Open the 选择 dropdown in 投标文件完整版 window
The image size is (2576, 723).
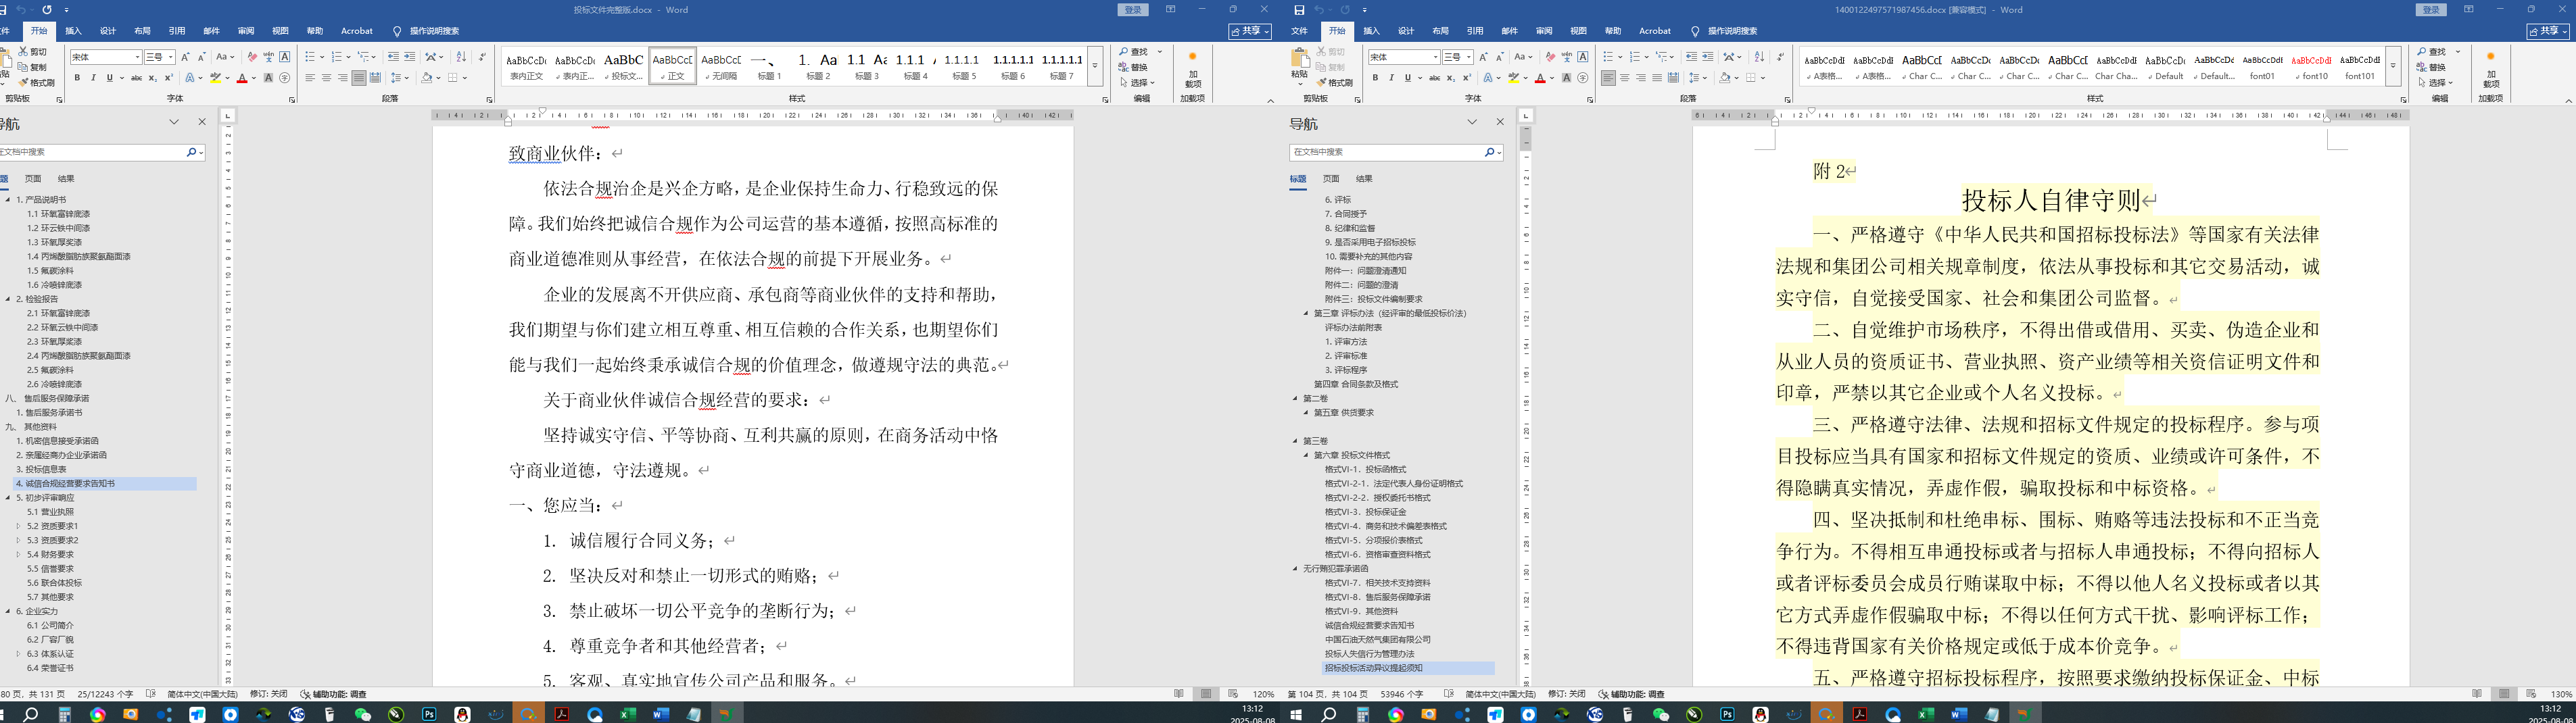1138,83
